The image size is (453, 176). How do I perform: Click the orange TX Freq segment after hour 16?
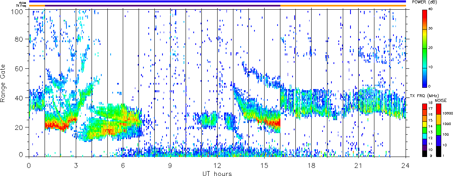(x=343, y=6)
